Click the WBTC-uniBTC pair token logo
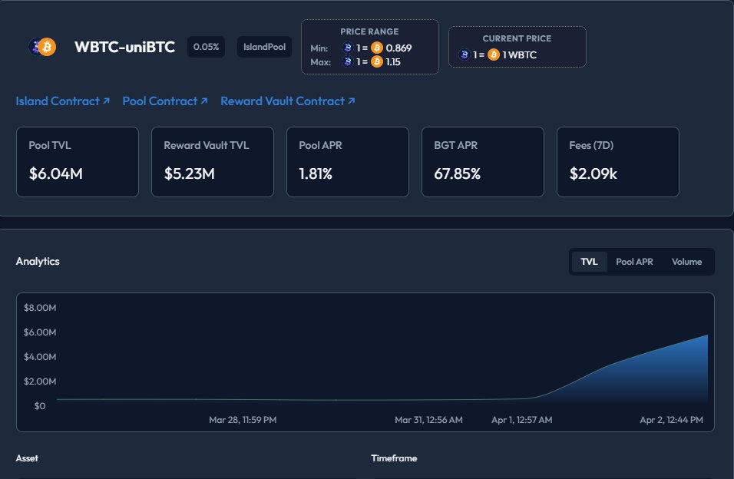Viewport: 734px width, 479px height. click(42, 47)
